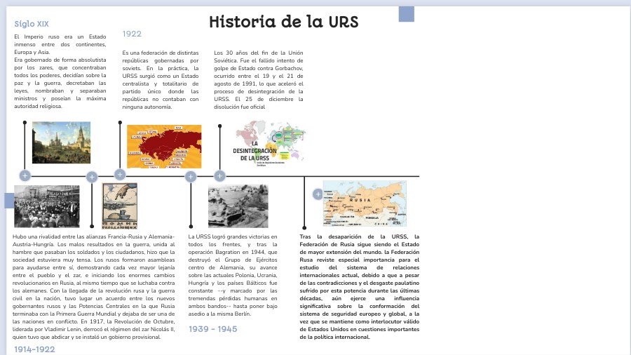
Task: Click the blue square at the top right
Action: (x=407, y=14)
